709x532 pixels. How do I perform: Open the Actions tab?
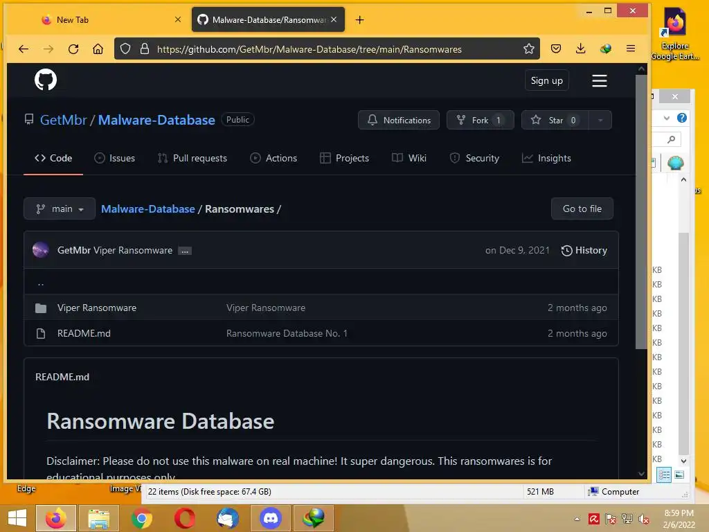[x=273, y=158]
